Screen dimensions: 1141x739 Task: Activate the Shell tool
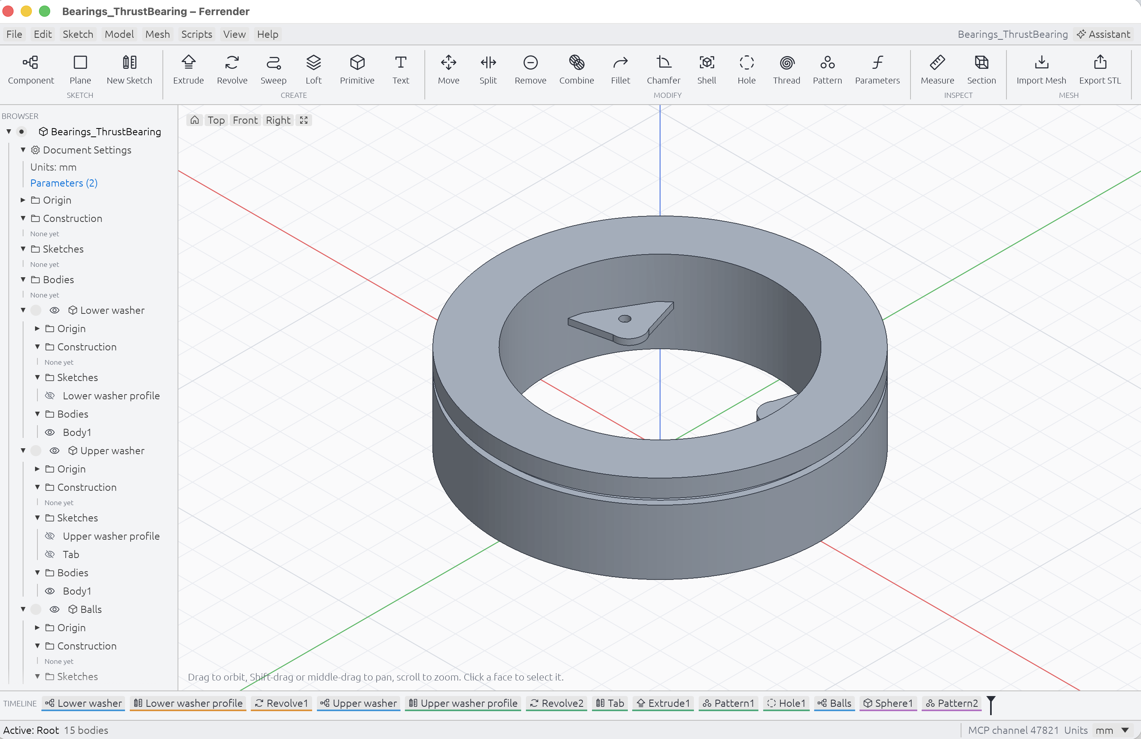[707, 70]
